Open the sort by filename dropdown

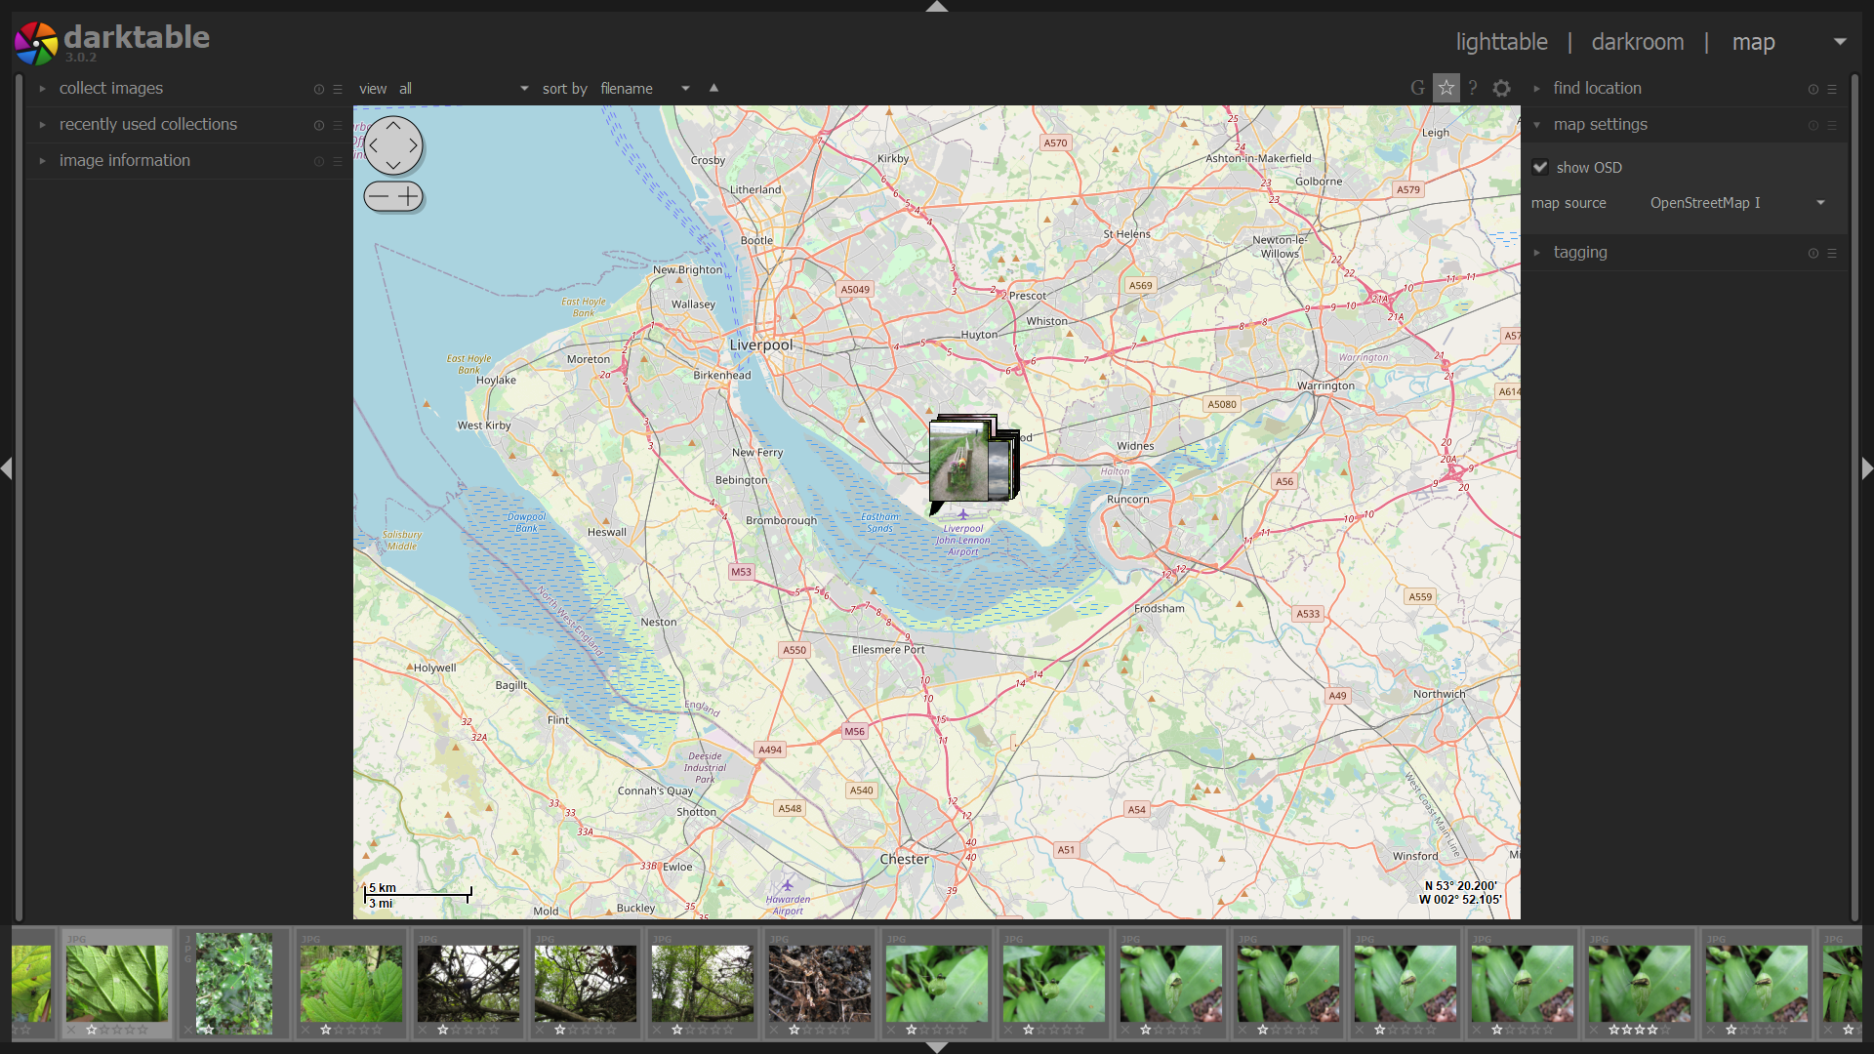click(645, 89)
